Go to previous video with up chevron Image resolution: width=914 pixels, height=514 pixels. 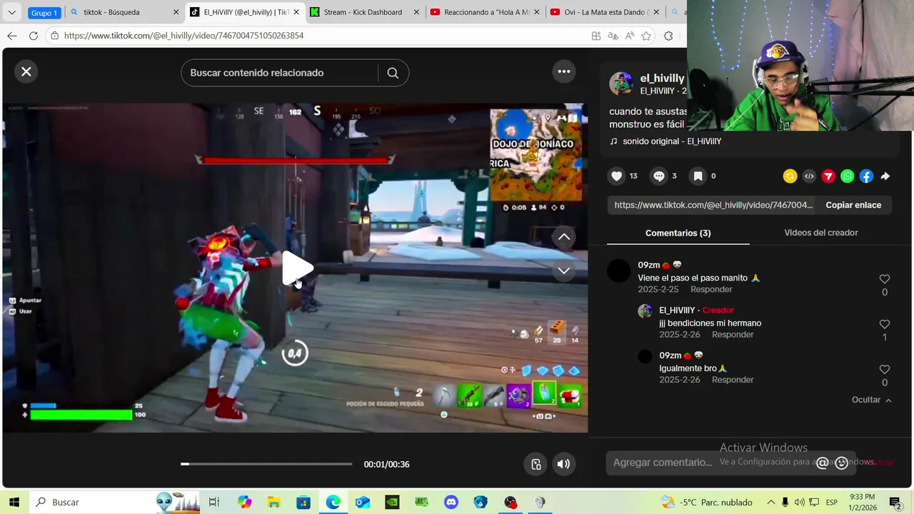[564, 237]
